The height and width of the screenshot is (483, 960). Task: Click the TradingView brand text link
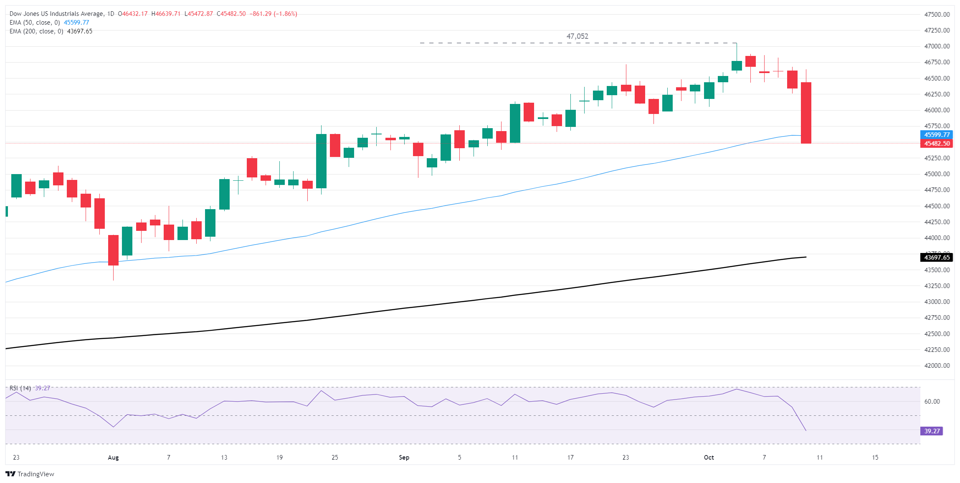(36, 474)
